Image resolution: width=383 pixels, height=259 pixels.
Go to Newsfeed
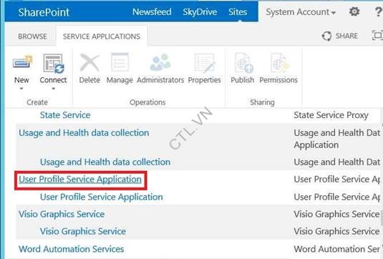pos(152,11)
